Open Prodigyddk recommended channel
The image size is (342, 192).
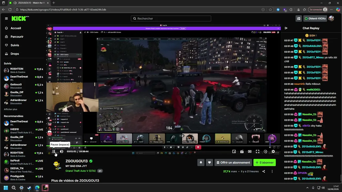pyautogui.click(x=24, y=178)
